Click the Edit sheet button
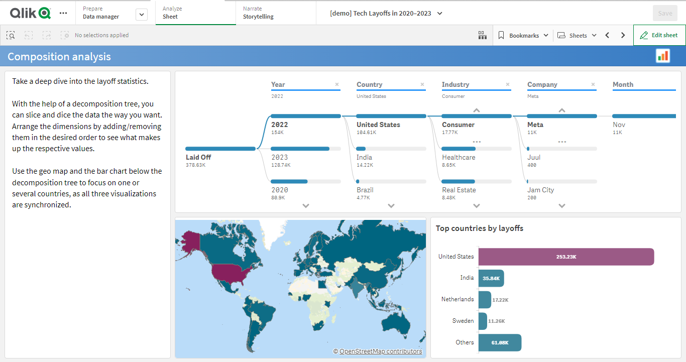Viewport: 686px width, 362px height. pos(659,35)
